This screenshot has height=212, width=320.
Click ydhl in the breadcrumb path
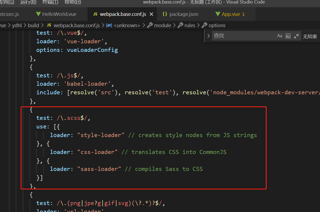click(17, 25)
